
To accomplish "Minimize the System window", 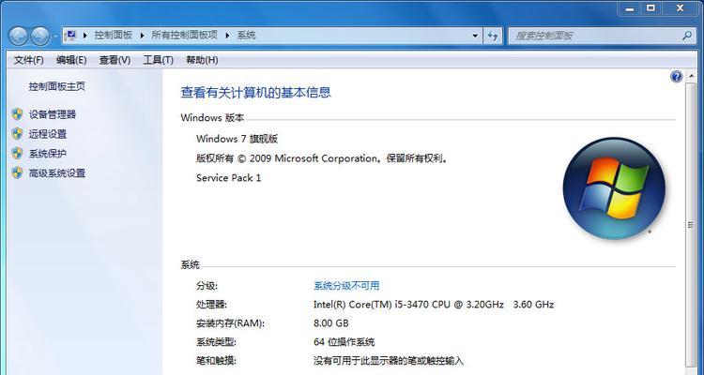I will (x=630, y=8).
